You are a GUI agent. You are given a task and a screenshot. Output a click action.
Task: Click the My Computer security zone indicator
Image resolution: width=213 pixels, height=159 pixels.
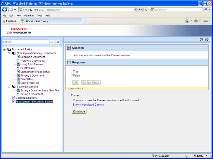click(x=160, y=156)
